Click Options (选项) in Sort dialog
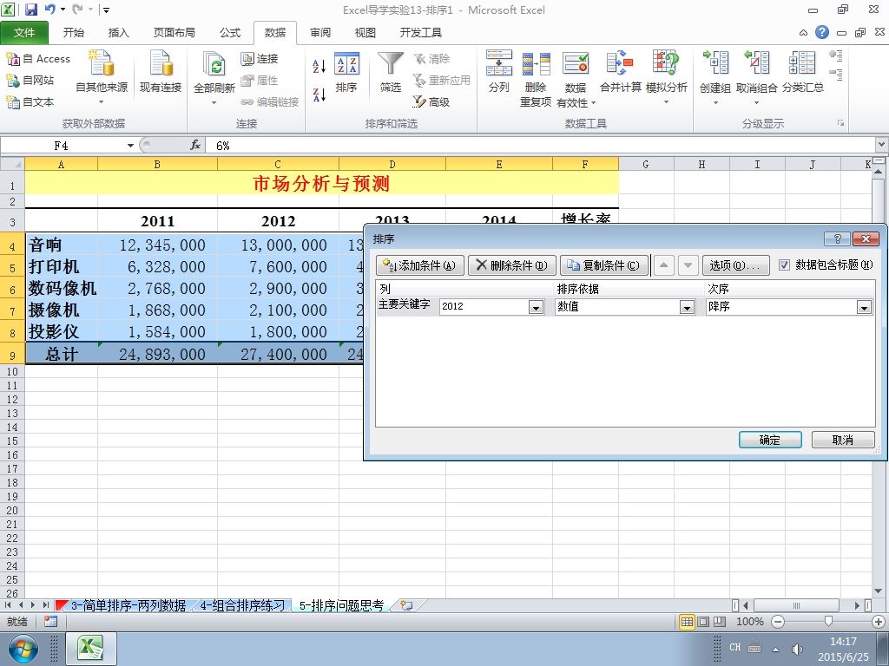The image size is (889, 666). [736, 265]
